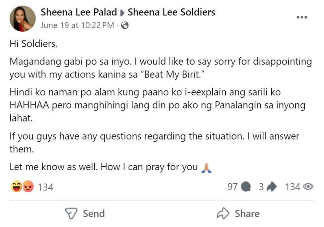This screenshot has width=324, height=227.
Task: Click the public globe privacy icon
Action: pos(125,25)
